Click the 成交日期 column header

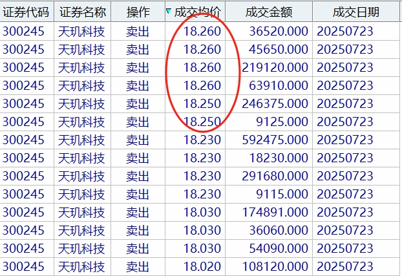tap(356, 12)
